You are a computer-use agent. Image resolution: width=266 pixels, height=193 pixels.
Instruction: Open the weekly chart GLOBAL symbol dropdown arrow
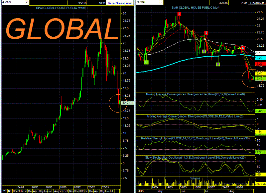click(27, 3)
